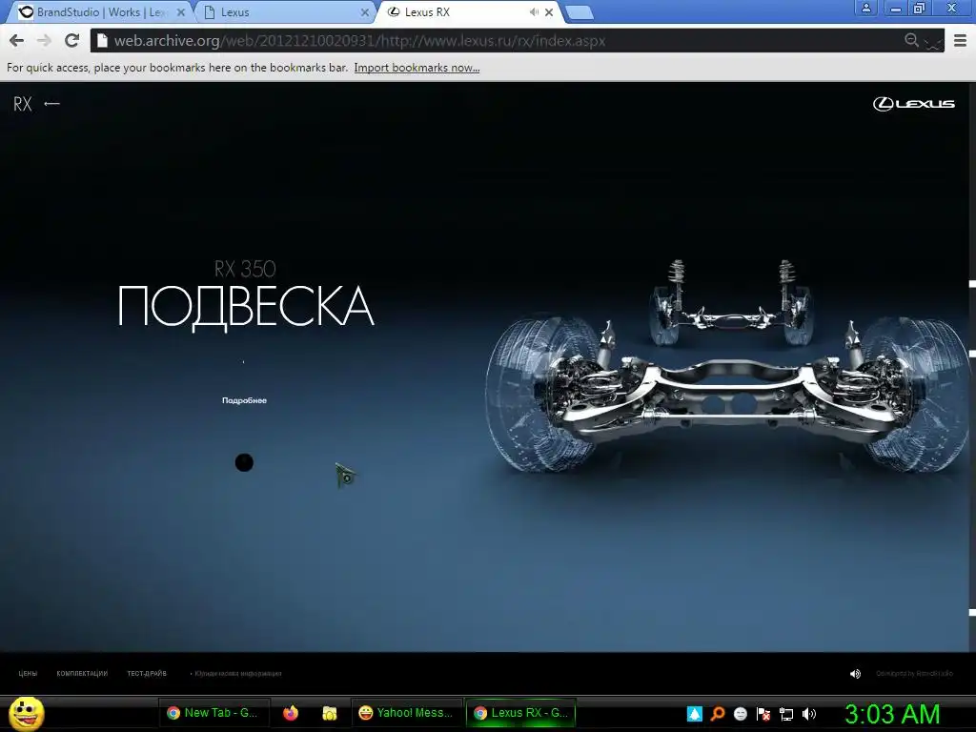Image resolution: width=976 pixels, height=732 pixels.
Task: Toggle page sound with footer speaker icon
Action: (855, 674)
